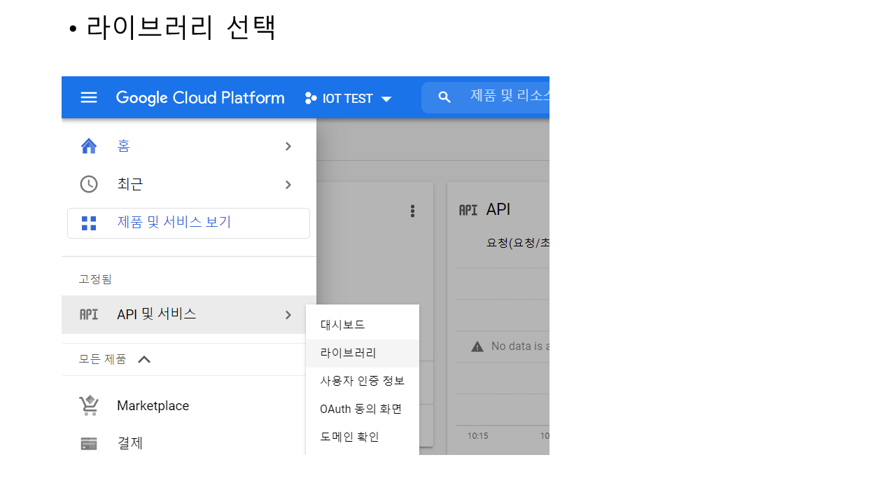The width and height of the screenshot is (896, 504).
Task: Click the 결제 billing card icon
Action: [x=89, y=444]
